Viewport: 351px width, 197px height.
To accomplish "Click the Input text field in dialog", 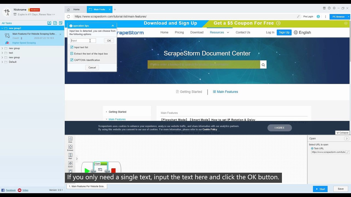I will (x=83, y=40).
